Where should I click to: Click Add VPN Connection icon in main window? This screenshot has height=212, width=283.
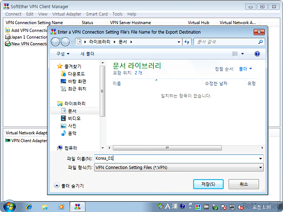tap(8, 30)
